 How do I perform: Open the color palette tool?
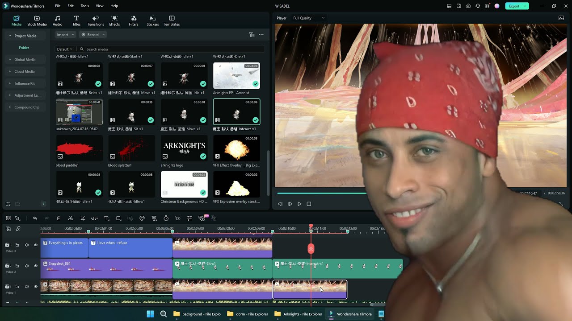coord(142,218)
